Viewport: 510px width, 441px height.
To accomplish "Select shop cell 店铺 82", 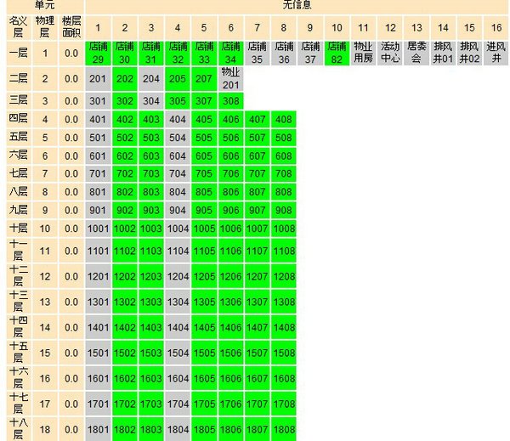I will coord(337,54).
